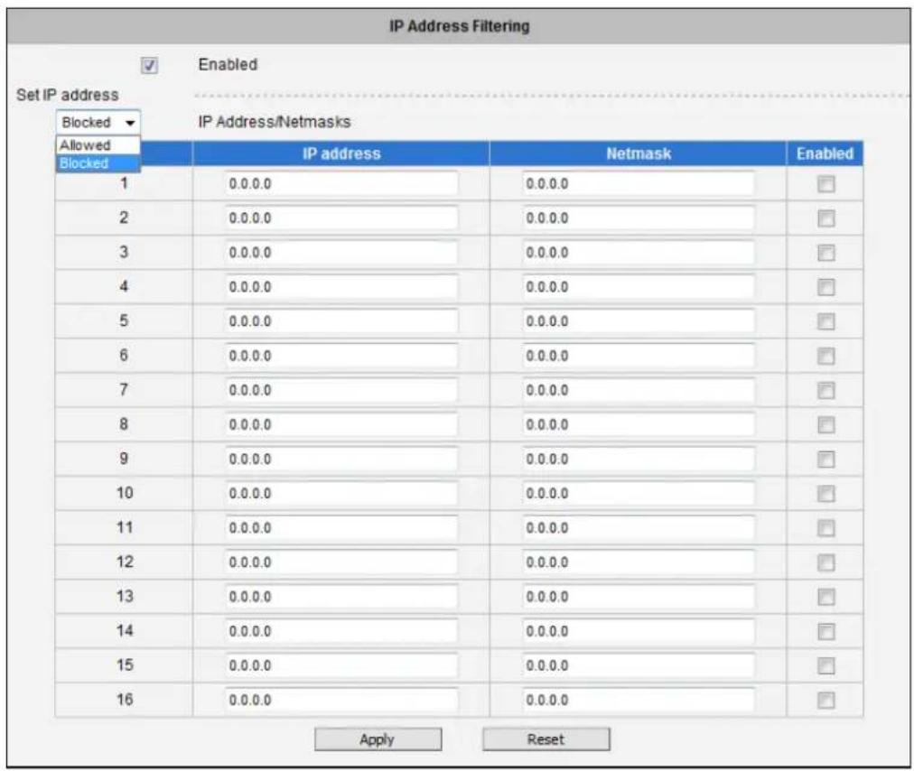
Task: Focus the Netmask field in row 9
Action: coord(639,460)
